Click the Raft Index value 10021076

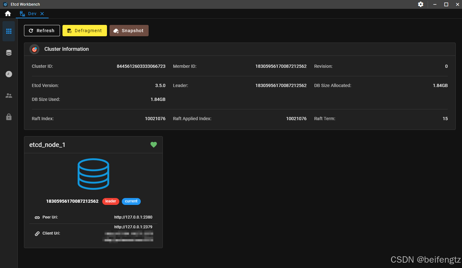[x=155, y=119]
